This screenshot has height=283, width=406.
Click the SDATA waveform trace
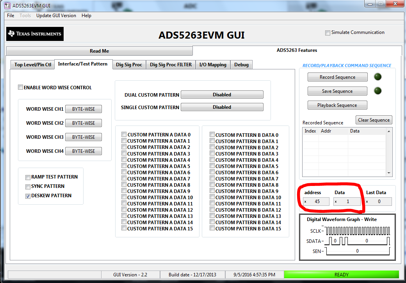[358, 241]
